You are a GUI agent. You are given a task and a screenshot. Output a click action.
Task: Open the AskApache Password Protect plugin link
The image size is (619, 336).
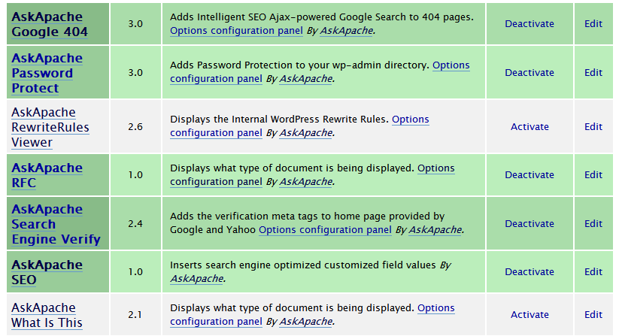click(47, 73)
